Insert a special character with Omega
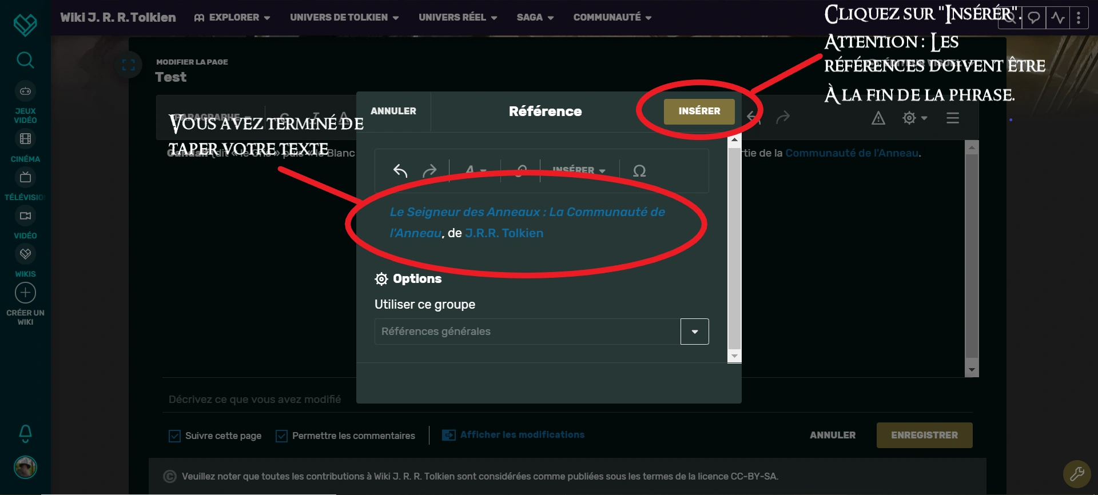 point(639,170)
